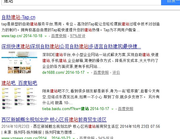Click the de1688.com/ green URL text
This screenshot has height=139, width=180.
(53, 72)
